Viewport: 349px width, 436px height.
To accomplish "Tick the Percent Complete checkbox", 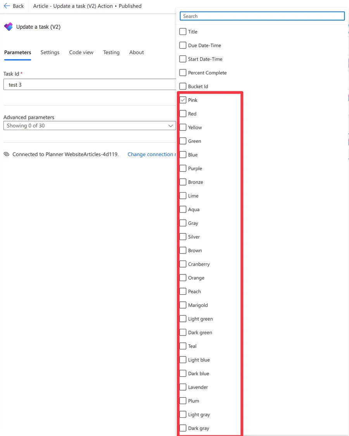I will point(183,73).
